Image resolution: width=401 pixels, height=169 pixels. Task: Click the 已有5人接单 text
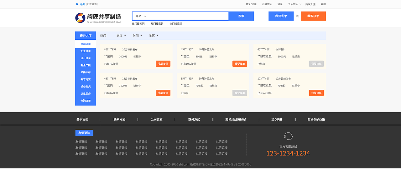click(x=264, y=93)
